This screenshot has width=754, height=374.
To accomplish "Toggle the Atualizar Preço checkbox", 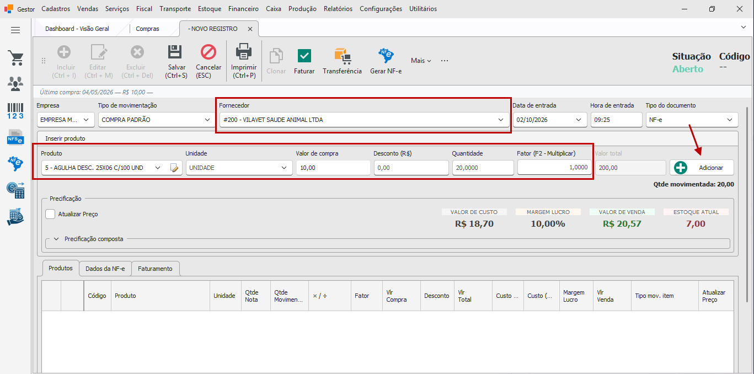I will (50, 214).
